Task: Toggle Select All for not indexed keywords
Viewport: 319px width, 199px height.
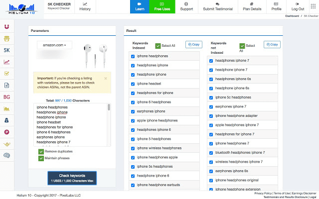Action: tap(242, 46)
